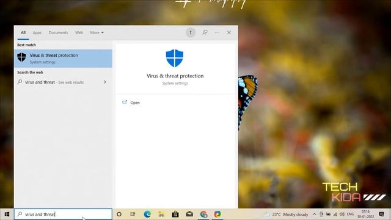Click the T user account avatar
391x220 pixels.
[191, 32]
